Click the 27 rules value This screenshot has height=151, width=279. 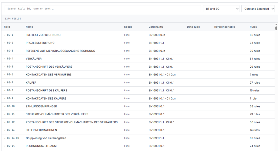(x=255, y=83)
